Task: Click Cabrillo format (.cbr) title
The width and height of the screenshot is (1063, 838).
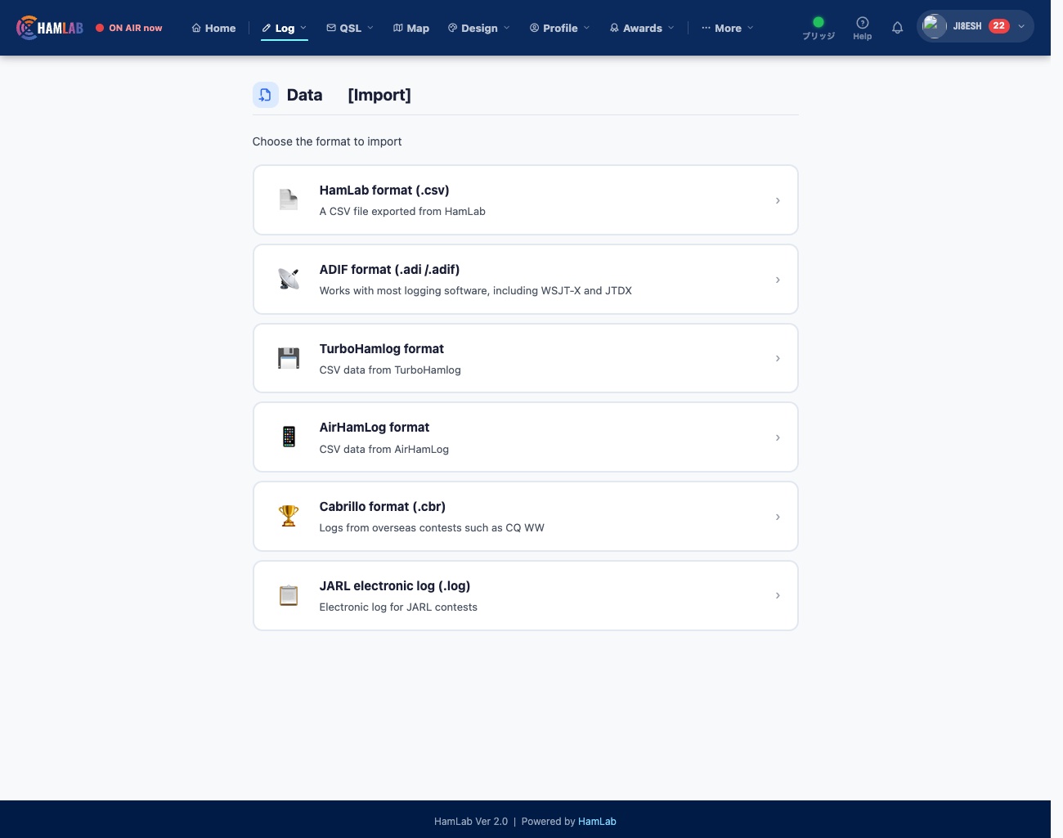Action: (x=383, y=507)
